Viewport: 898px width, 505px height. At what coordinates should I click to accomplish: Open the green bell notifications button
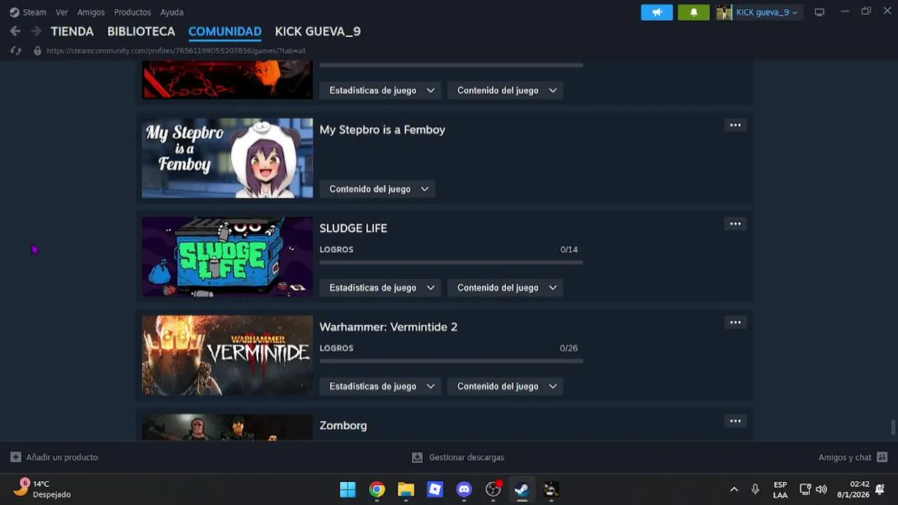tap(694, 12)
